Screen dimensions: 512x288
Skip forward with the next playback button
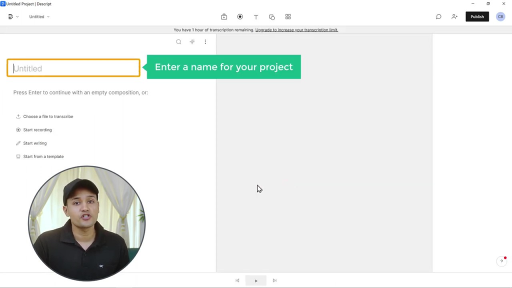[274, 280]
